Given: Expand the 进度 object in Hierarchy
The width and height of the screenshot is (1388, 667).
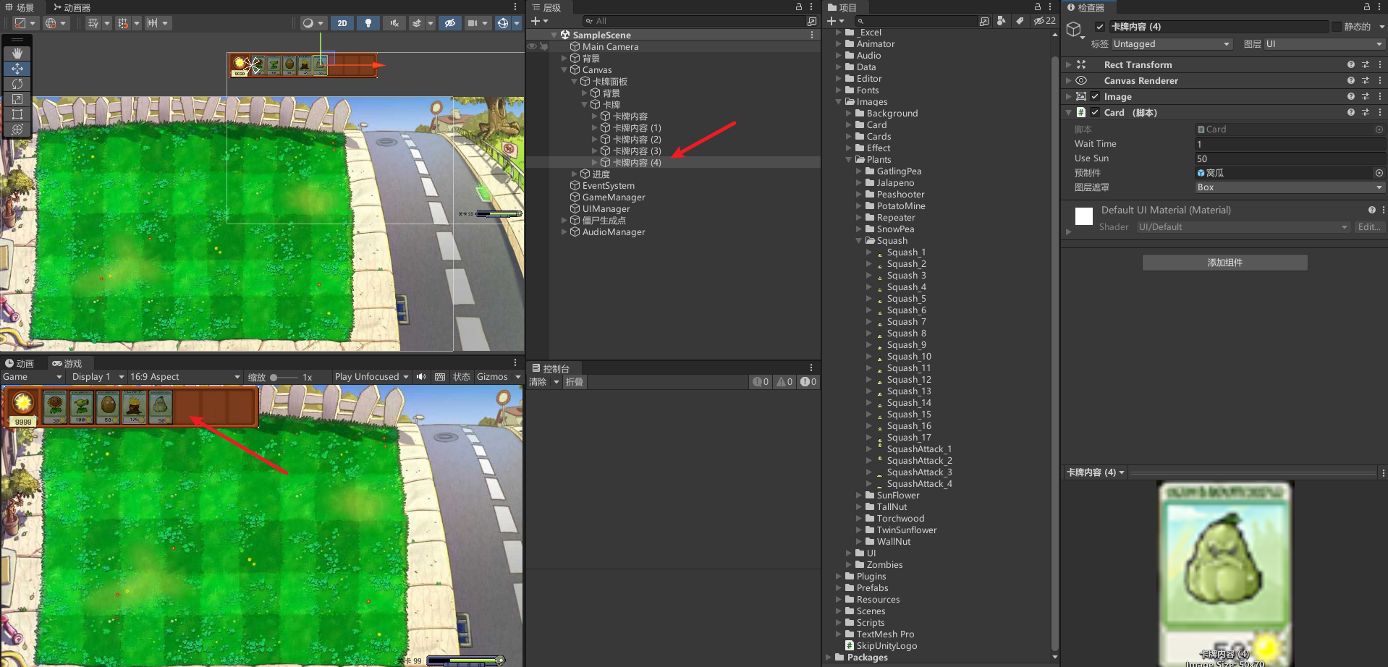Looking at the screenshot, I should click(x=574, y=174).
